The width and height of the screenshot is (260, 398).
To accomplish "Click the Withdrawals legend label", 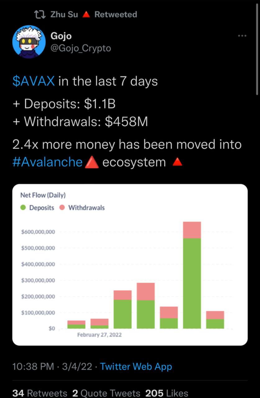I will pos(86,208).
